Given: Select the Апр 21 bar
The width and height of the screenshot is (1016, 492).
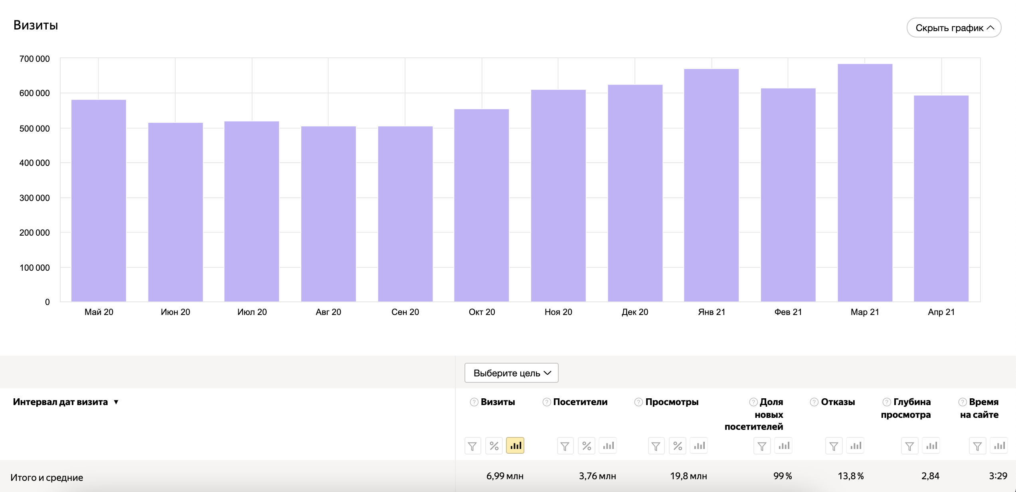Looking at the screenshot, I should coord(941,199).
